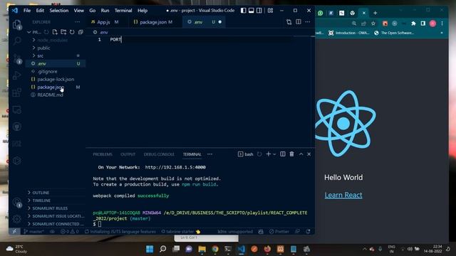Split the editor right

click(x=299, y=22)
